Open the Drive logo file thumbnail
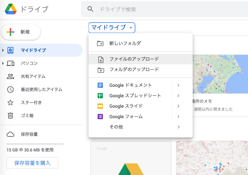Image resolution: width=248 pixels, height=175 pixels. pos(131,158)
